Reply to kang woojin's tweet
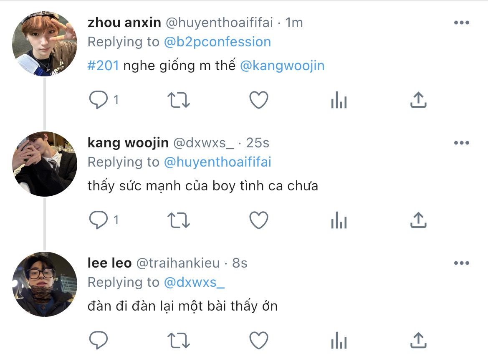Screen dimensions: 488x359 coord(99,220)
